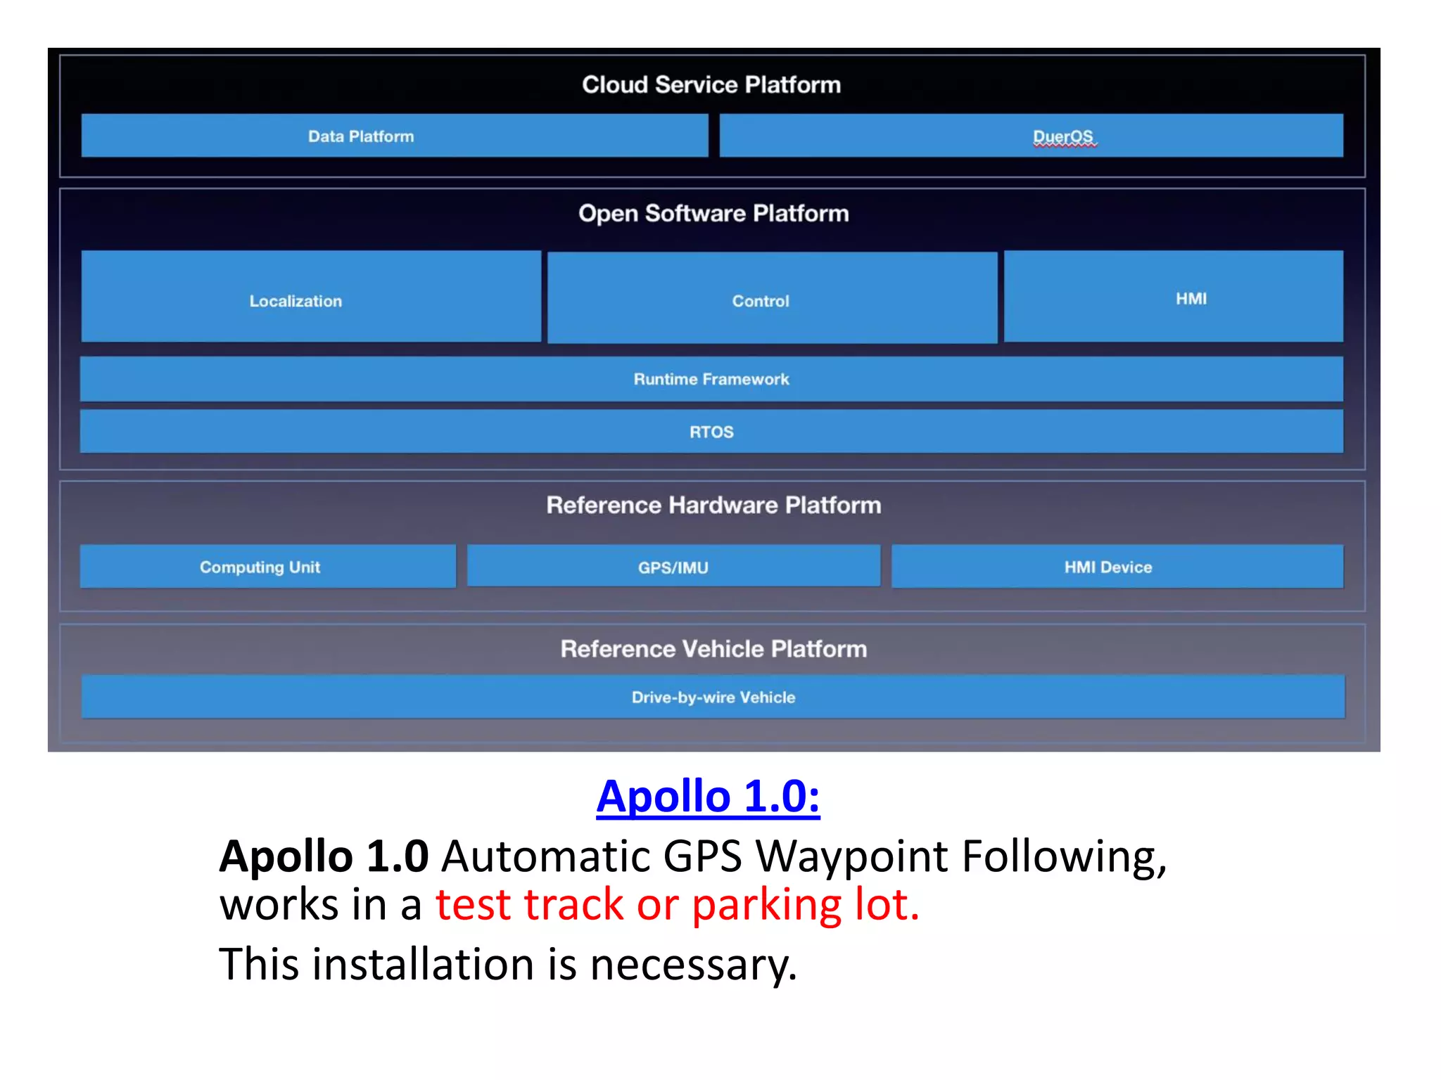Select the Computing Unit block

[x=267, y=566]
